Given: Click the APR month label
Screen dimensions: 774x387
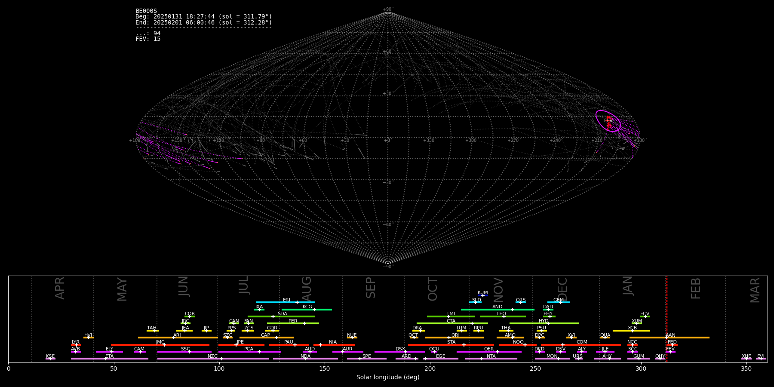Looking at the screenshot, I should 60,288.
